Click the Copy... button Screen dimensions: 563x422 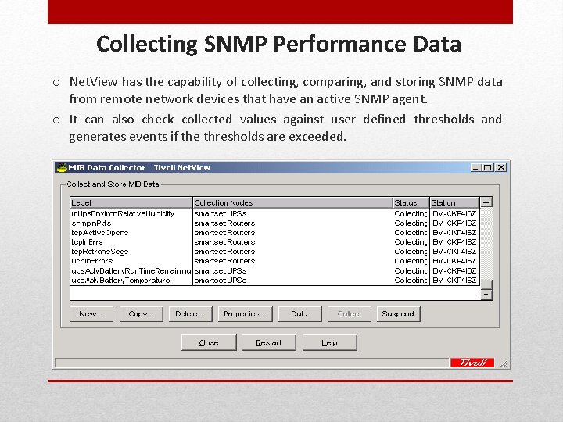click(x=141, y=314)
